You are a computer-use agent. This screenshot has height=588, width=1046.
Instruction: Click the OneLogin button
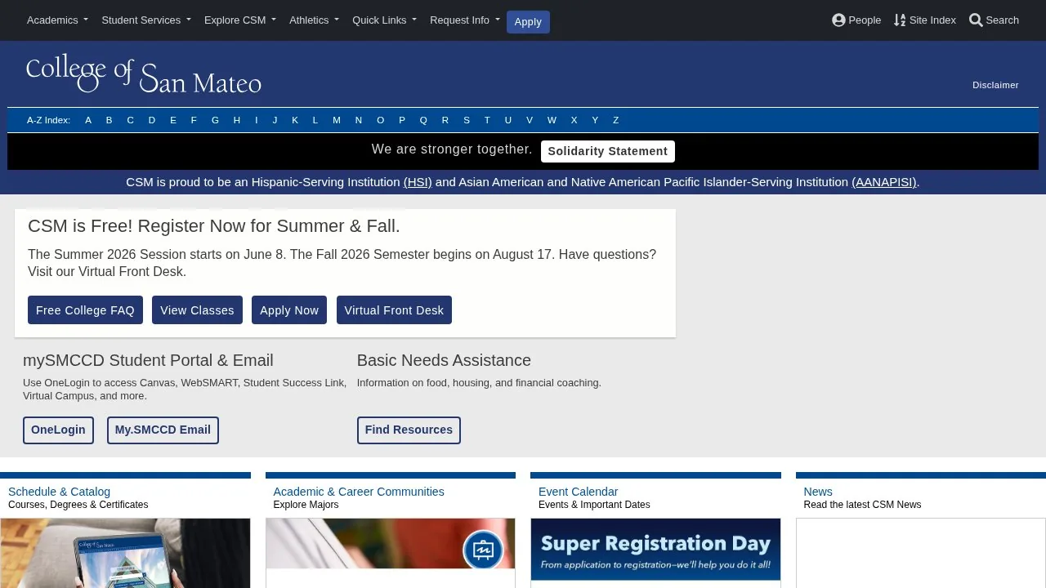[x=58, y=430]
